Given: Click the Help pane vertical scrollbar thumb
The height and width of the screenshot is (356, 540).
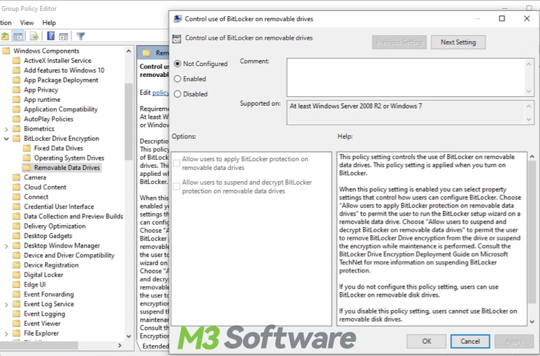Looking at the screenshot, I should click(x=532, y=232).
